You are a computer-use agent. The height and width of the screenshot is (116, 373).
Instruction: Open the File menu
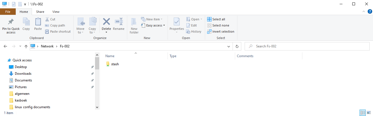coord(8,12)
